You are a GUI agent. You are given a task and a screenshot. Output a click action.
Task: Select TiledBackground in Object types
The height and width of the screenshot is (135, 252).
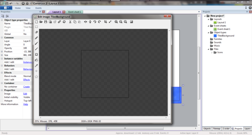tap(226, 36)
